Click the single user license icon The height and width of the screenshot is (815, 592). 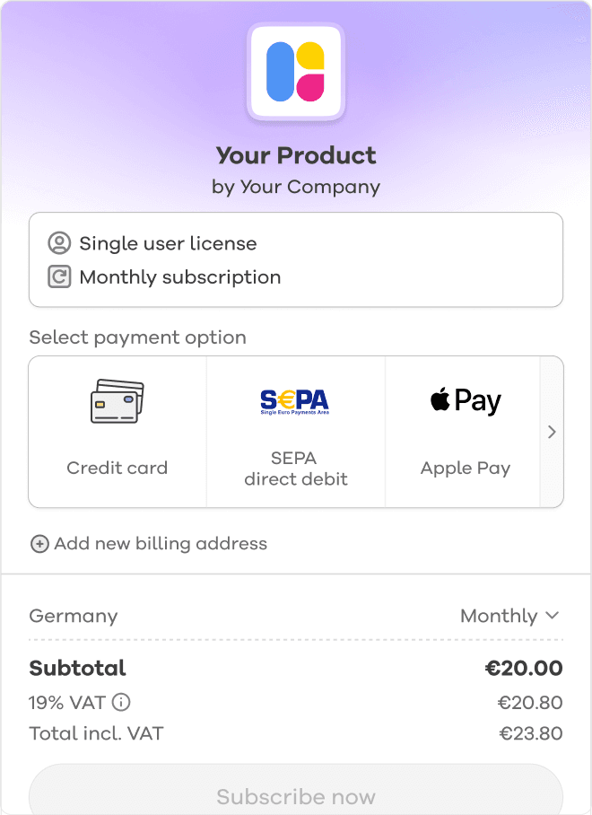pyautogui.click(x=59, y=243)
